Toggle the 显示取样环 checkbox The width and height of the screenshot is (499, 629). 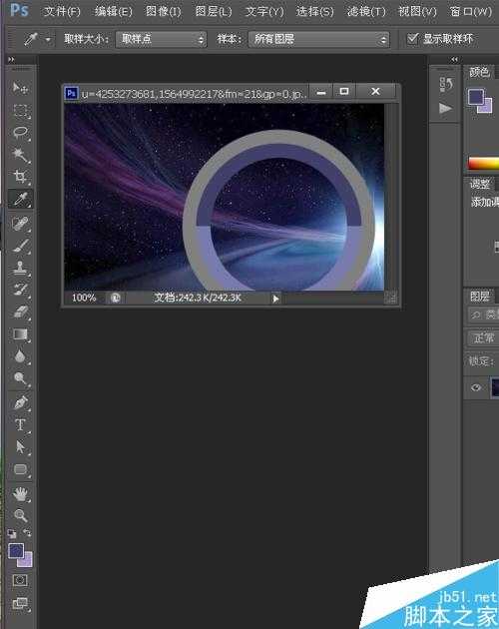(412, 39)
